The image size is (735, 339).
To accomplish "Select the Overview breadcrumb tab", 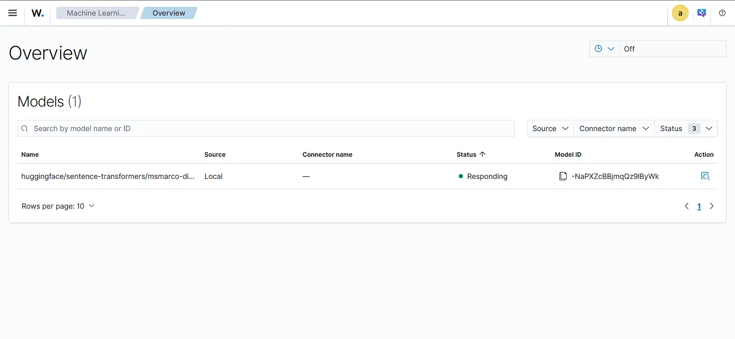I will tap(168, 12).
